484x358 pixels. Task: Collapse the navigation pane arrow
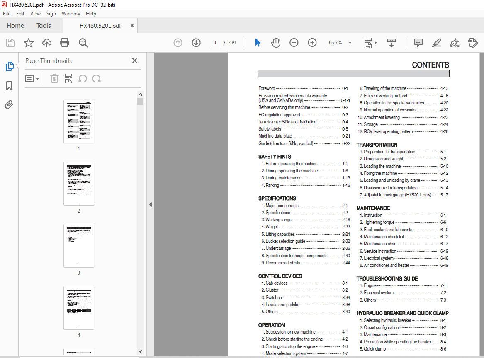[x=151, y=204]
